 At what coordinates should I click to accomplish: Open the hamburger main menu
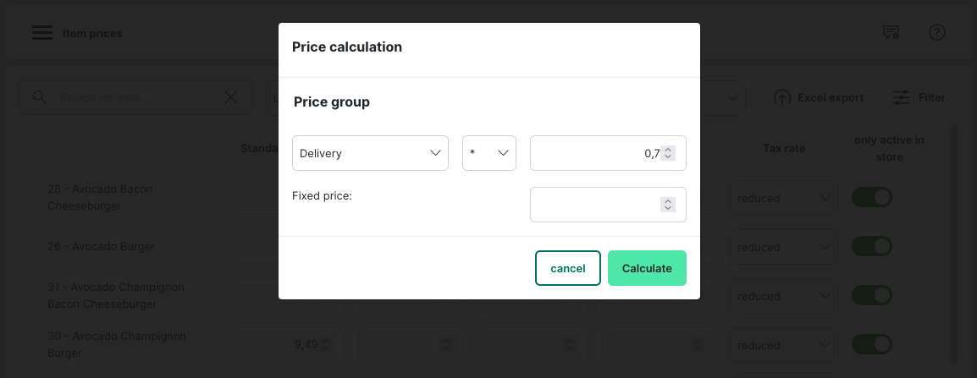(42, 33)
